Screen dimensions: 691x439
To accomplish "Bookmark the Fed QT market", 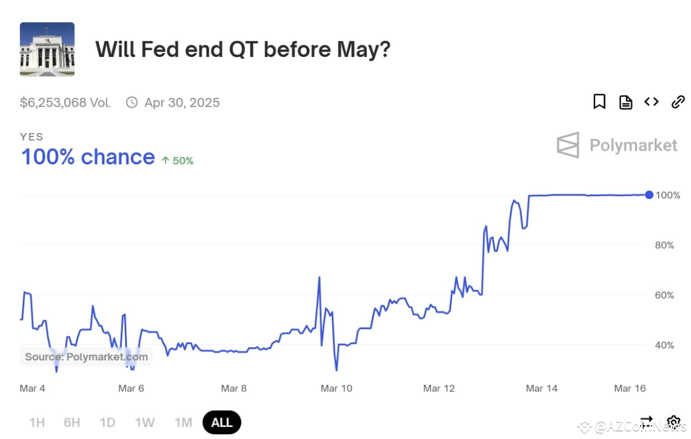I will (599, 102).
